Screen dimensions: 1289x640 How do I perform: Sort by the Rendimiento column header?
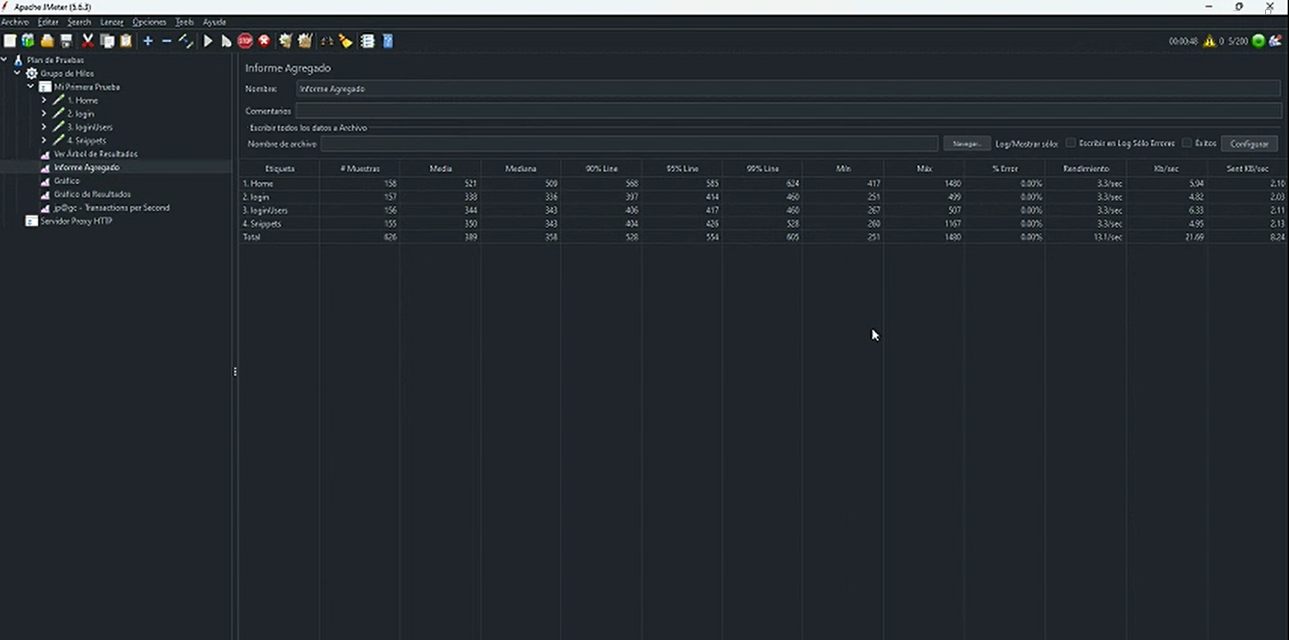point(1086,168)
